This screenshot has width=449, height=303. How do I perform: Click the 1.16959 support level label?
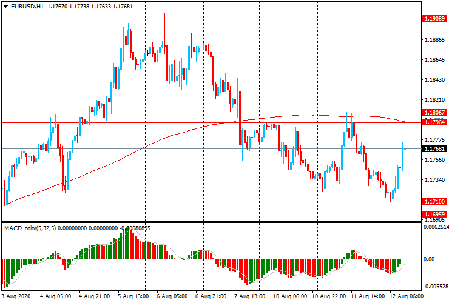[434, 215]
